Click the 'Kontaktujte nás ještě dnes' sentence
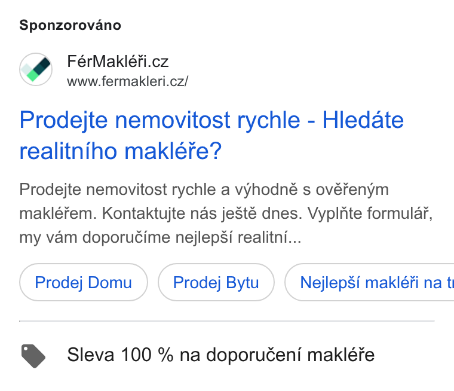Image resolution: width=454 pixels, height=391 pixels. pyautogui.click(x=202, y=213)
